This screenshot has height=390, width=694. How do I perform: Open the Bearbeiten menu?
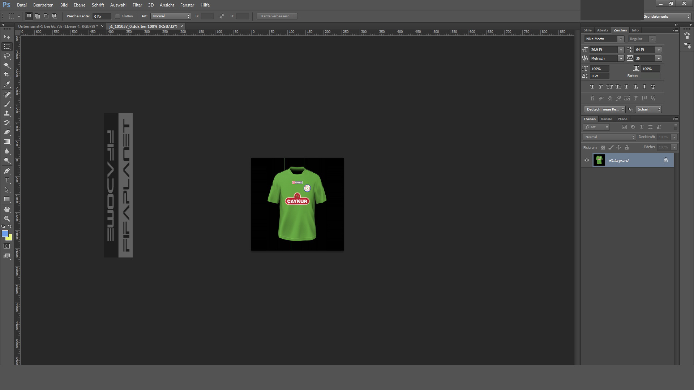(43, 5)
